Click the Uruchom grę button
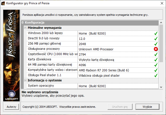 pos(120,106)
